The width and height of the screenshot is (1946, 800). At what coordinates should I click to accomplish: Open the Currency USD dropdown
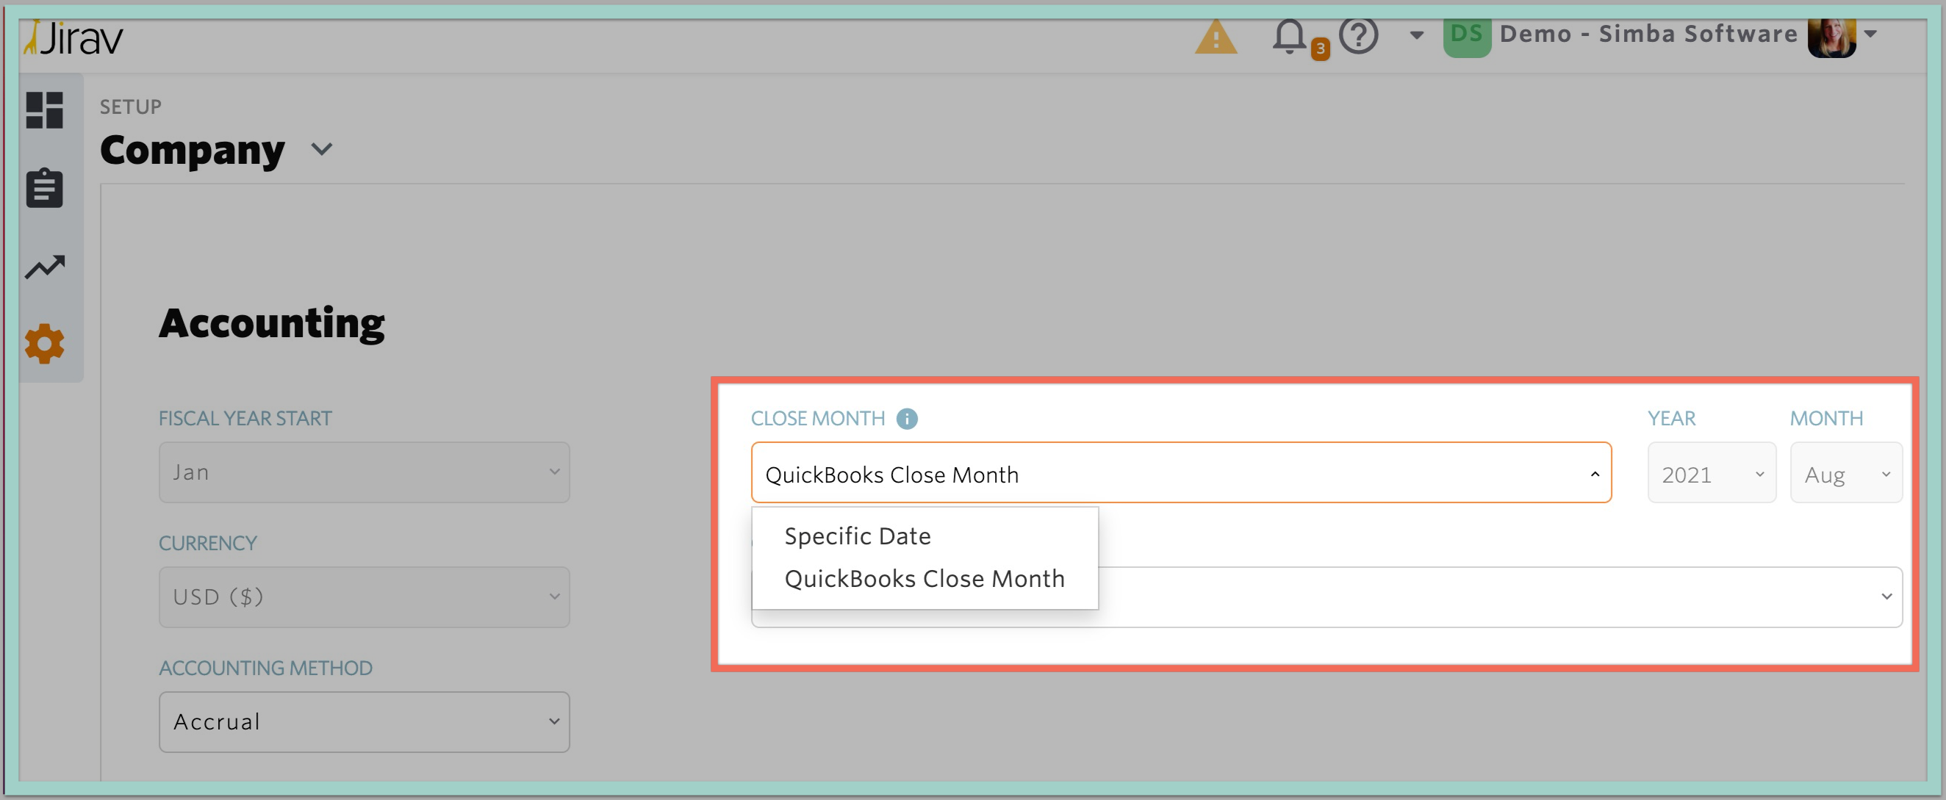364,597
